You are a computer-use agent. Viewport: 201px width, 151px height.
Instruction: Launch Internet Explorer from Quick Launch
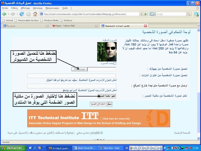[35, 148]
